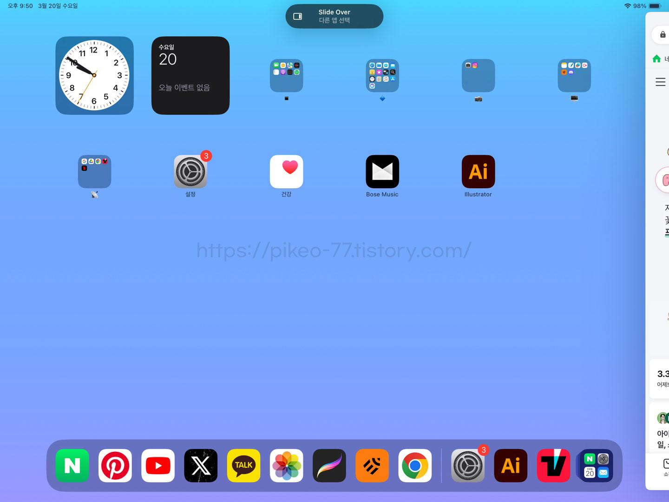
Task: Open the folder containing Notes and Discord
Action: click(x=574, y=75)
